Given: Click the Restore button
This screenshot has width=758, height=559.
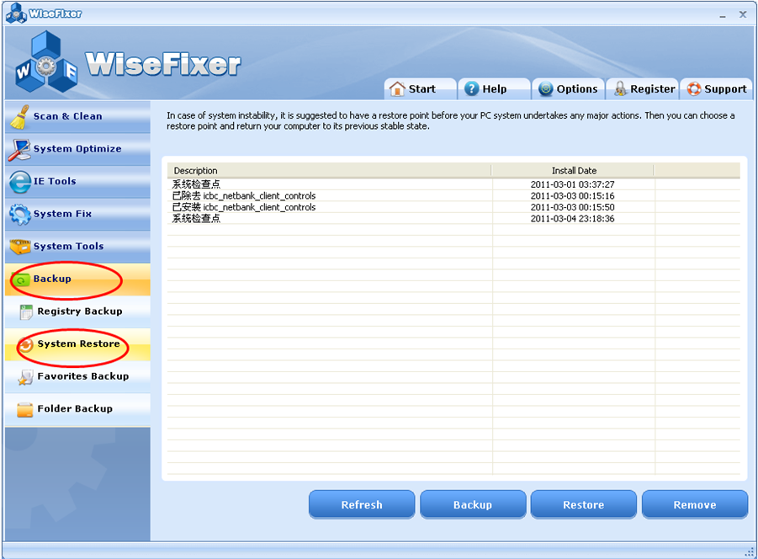Looking at the screenshot, I should (x=584, y=505).
